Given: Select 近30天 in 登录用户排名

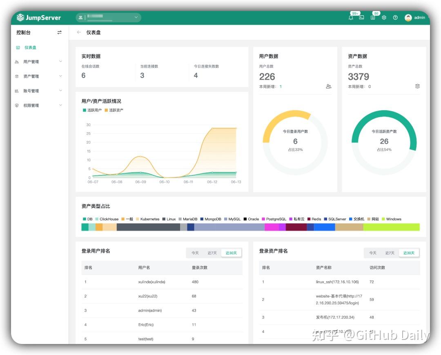Looking at the screenshot, I should coord(231,253).
